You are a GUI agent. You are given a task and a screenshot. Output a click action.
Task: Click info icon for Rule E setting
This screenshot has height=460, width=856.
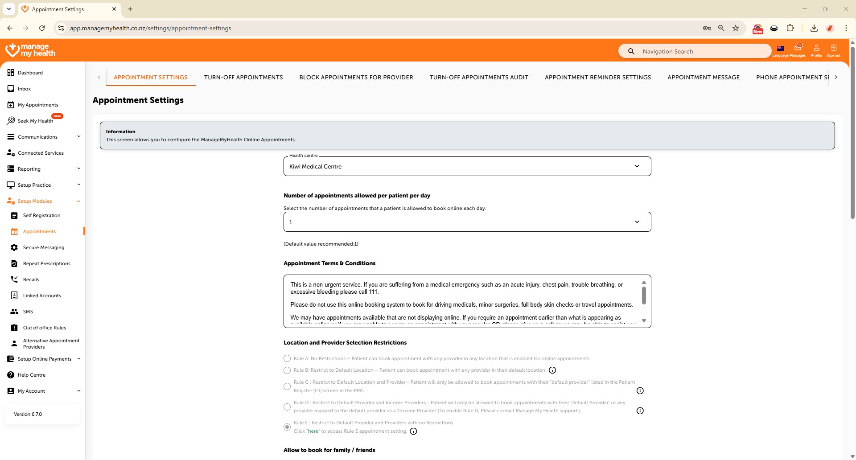point(413,431)
